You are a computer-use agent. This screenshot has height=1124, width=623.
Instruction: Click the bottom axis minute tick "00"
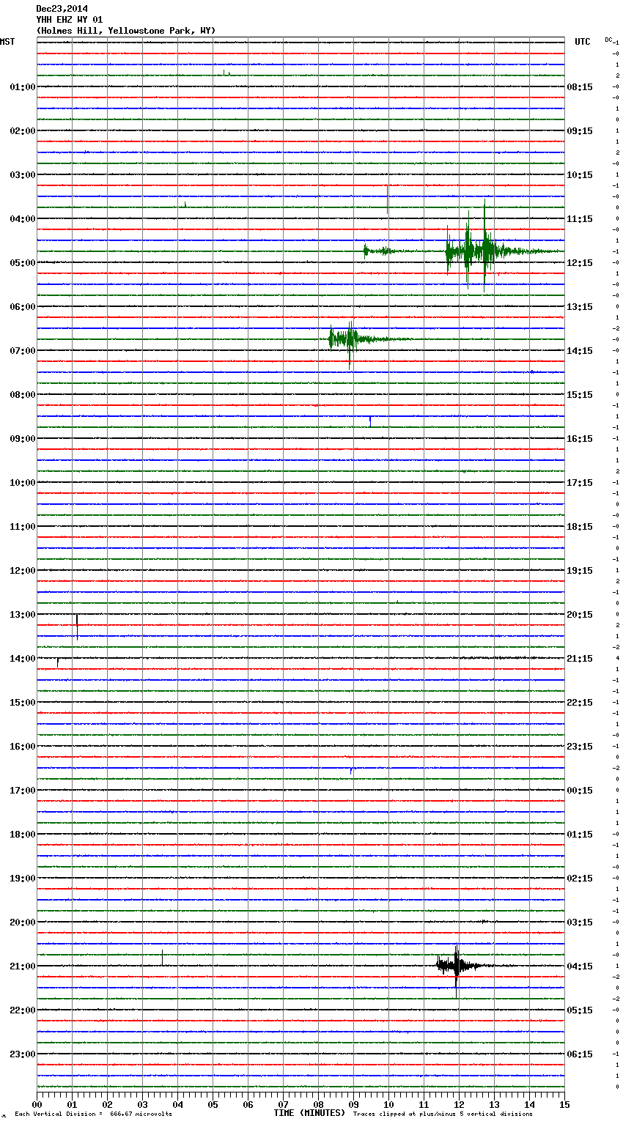pos(37,1104)
